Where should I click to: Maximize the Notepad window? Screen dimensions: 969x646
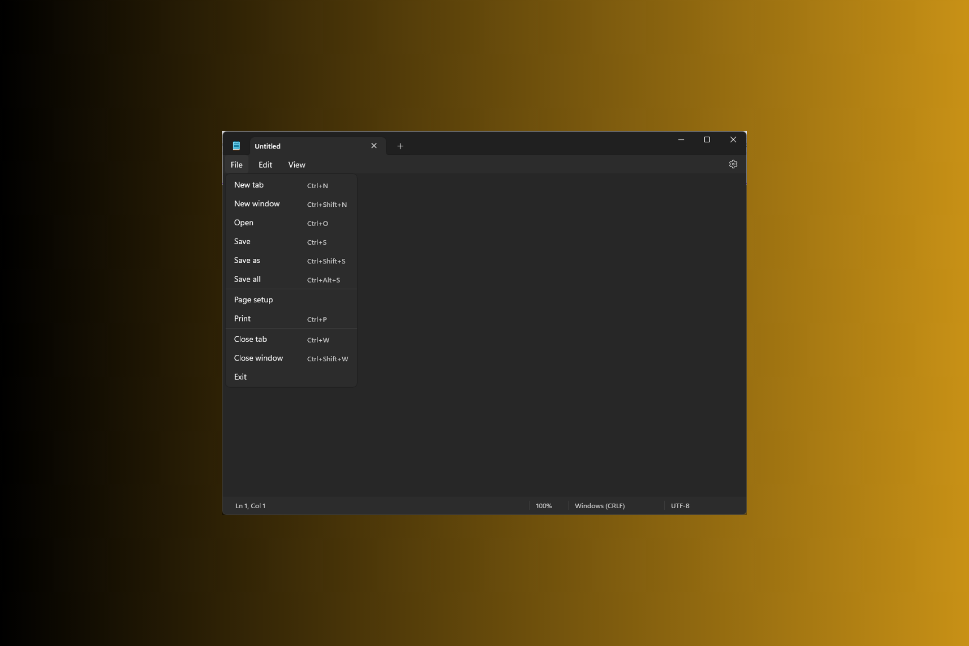click(707, 140)
